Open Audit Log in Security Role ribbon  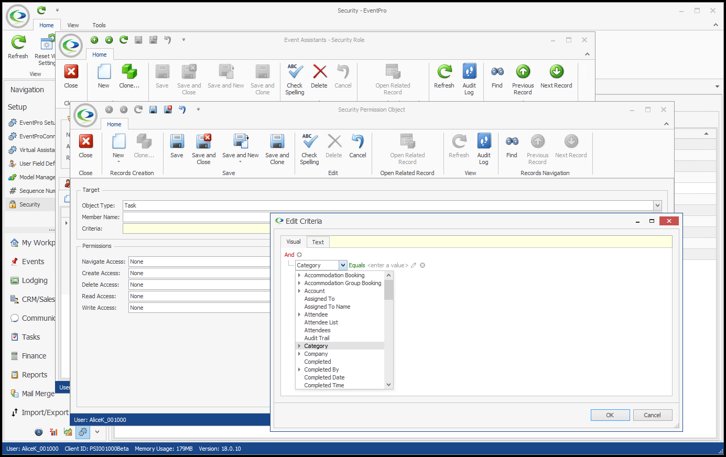[x=469, y=80]
